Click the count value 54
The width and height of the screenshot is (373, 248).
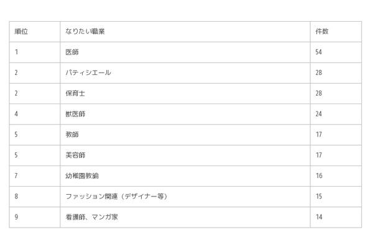pyautogui.click(x=318, y=52)
